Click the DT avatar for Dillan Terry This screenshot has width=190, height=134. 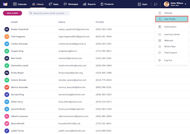pos(7,102)
